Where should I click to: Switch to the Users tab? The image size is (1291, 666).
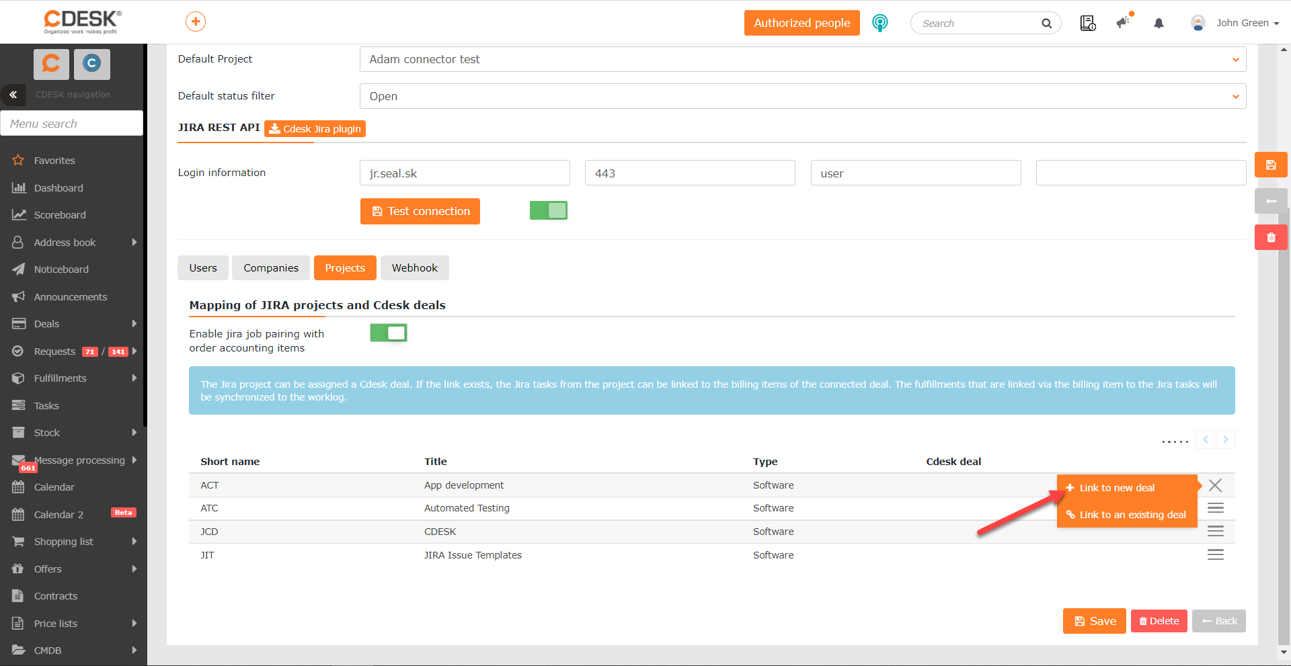coord(203,268)
